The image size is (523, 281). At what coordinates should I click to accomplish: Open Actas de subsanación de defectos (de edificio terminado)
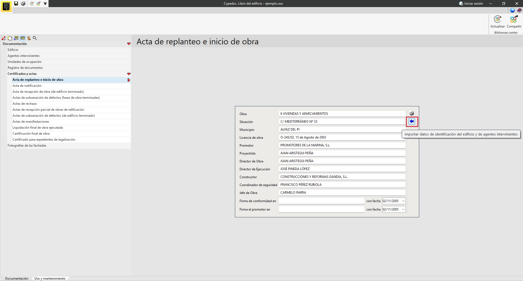(x=72, y=116)
